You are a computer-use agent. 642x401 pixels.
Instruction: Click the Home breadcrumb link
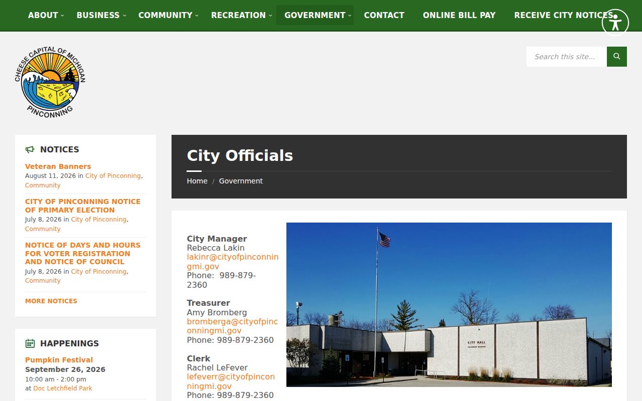point(197,181)
